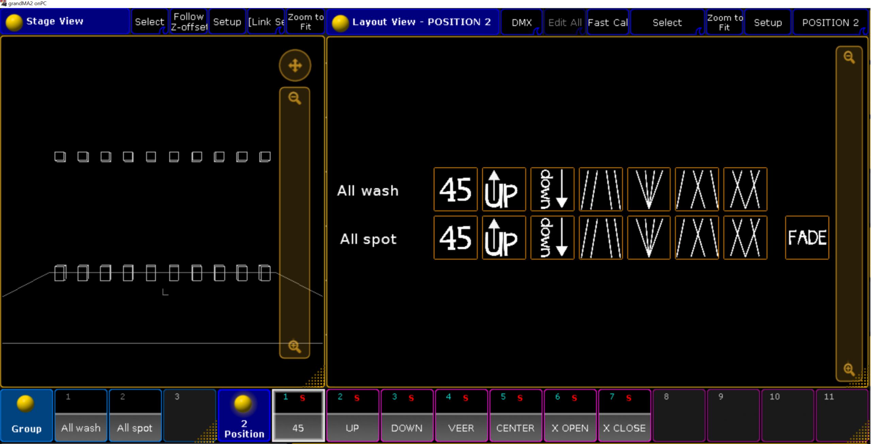Zoom out in the Stage View
This screenshot has width=871, height=444.
pyautogui.click(x=295, y=98)
